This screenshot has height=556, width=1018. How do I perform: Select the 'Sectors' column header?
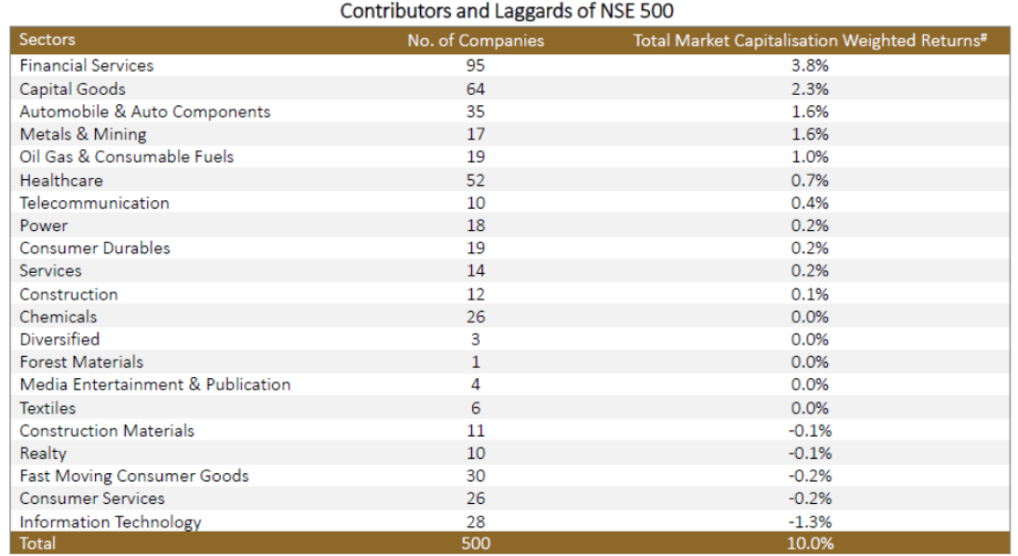(x=48, y=40)
